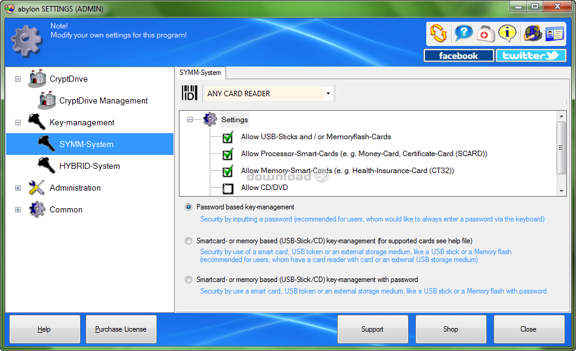This screenshot has height=351, width=576.
Task: Click the Settings label in options list
Action: [235, 120]
